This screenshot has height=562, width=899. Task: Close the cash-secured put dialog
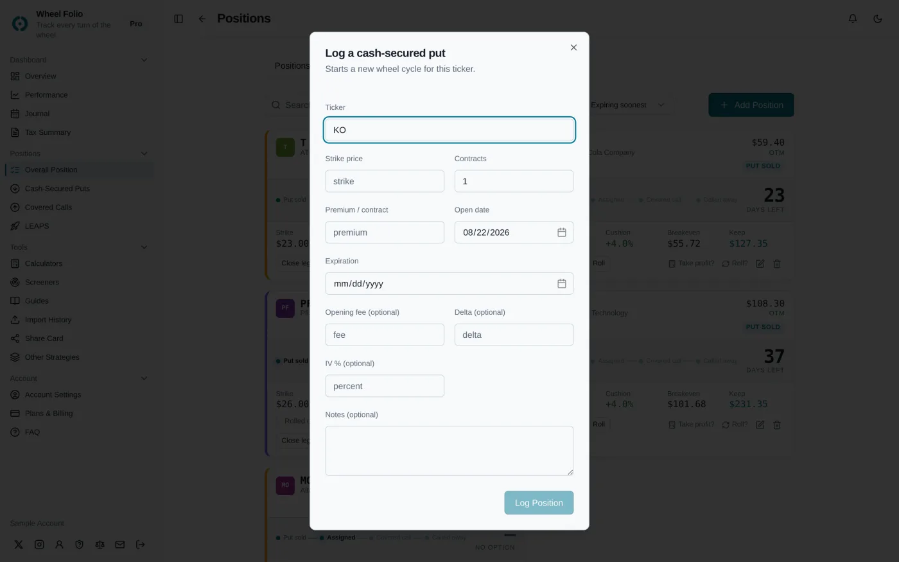coord(573,48)
